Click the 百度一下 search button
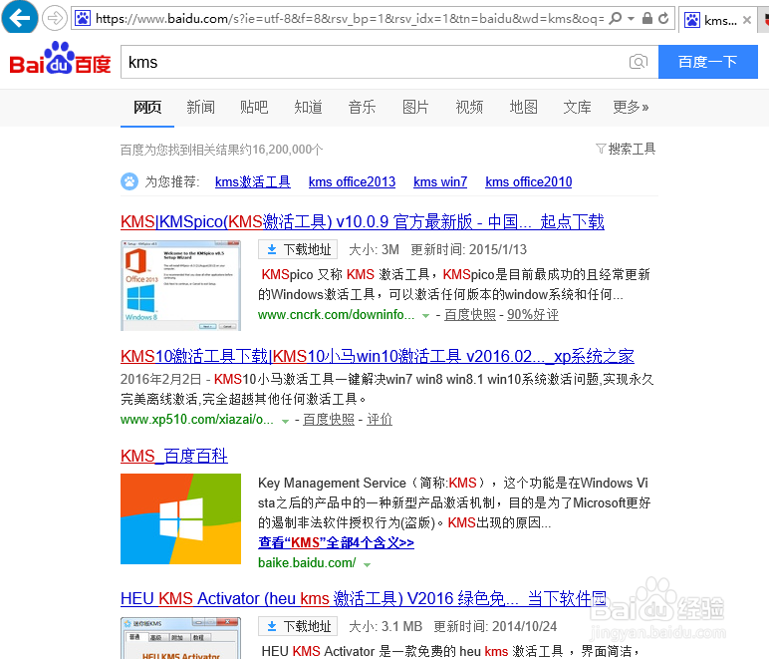Screen dimensions: 769x659 (707, 62)
